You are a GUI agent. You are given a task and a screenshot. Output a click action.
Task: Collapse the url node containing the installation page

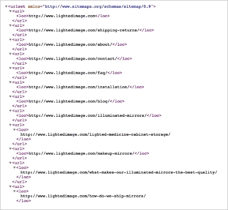coord(10,82)
